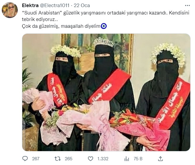Click the 75 B views count
The image size is (195, 165).
[138, 159]
